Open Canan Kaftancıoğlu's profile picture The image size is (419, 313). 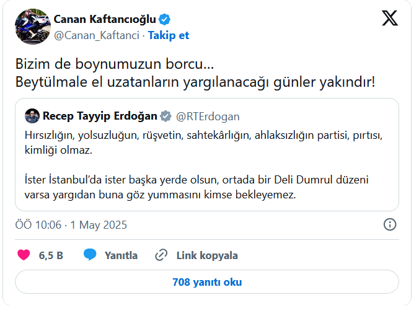[32, 27]
